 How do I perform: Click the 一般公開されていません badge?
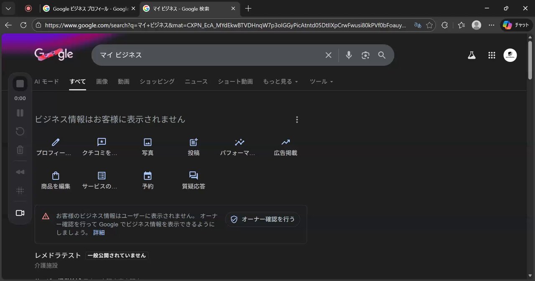pos(117,255)
